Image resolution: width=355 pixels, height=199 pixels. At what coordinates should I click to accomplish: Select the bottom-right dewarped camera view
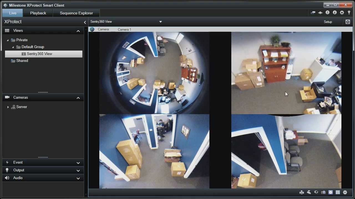point(286,151)
